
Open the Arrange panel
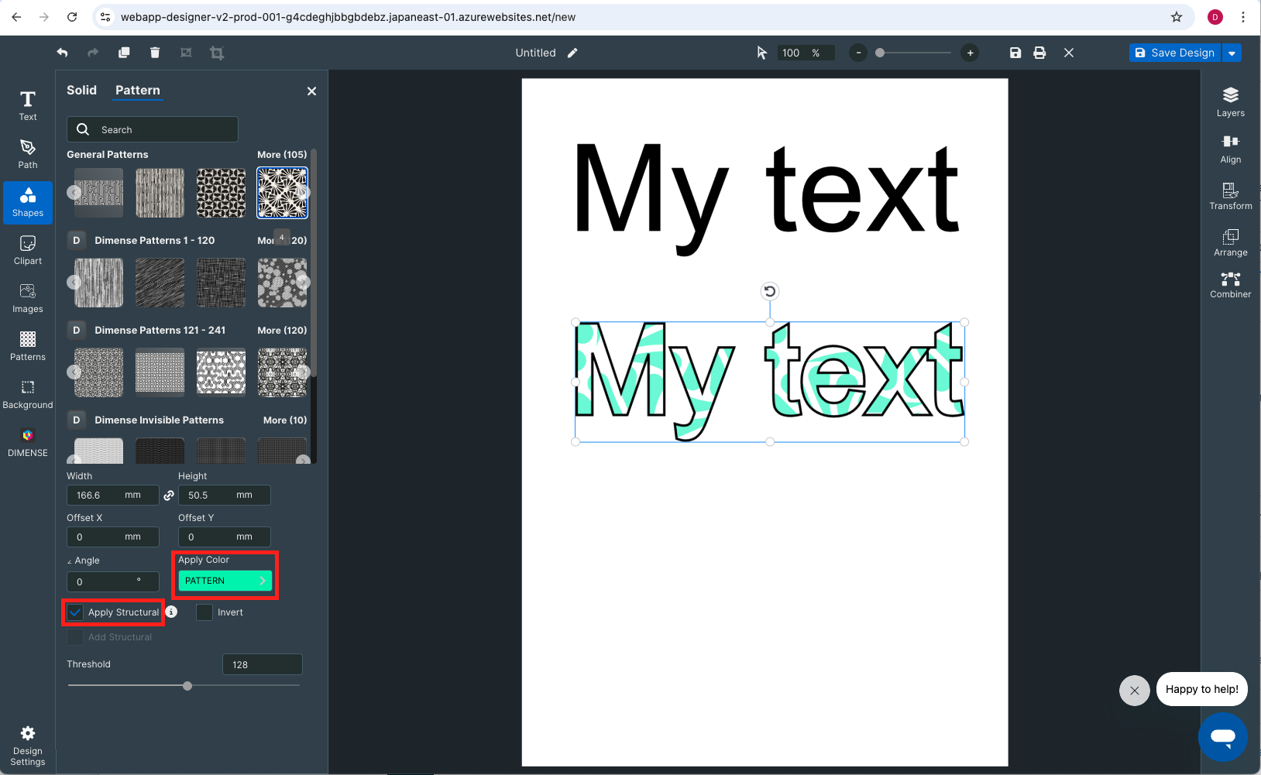pos(1231,242)
